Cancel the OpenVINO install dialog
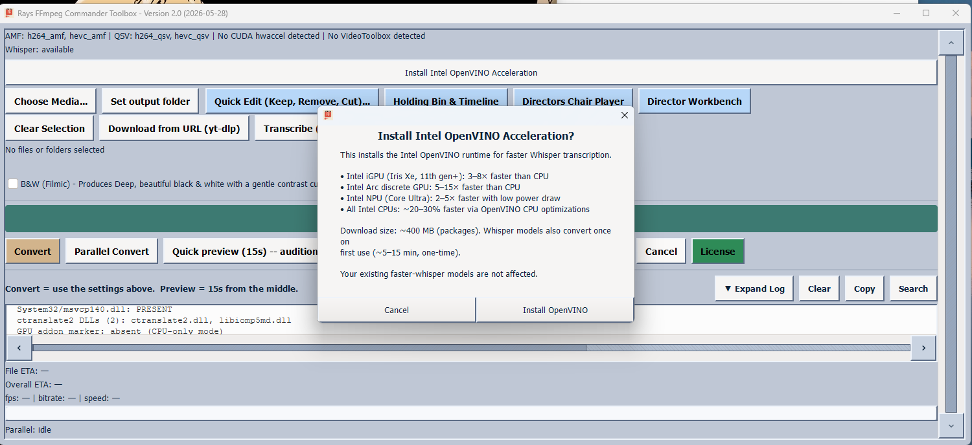Viewport: 972px width, 445px height. (397, 310)
